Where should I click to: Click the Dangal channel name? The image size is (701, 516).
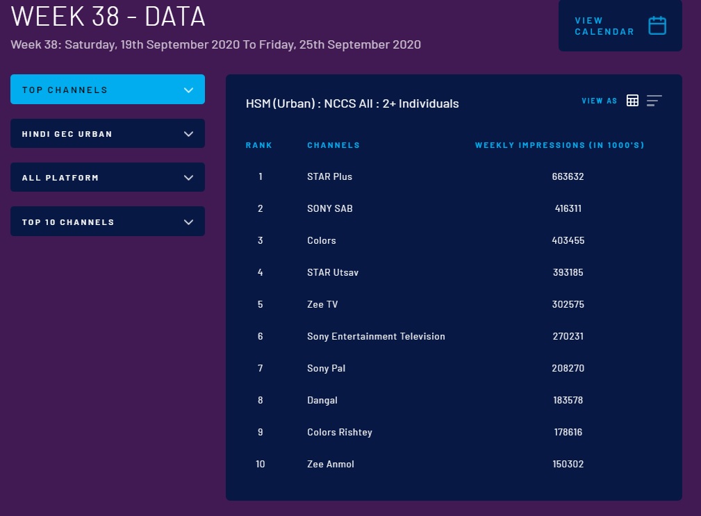click(322, 400)
